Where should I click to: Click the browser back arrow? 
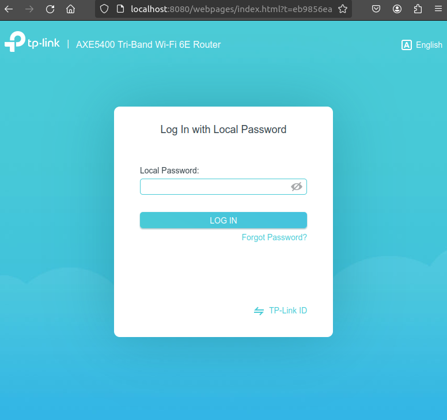(9, 9)
